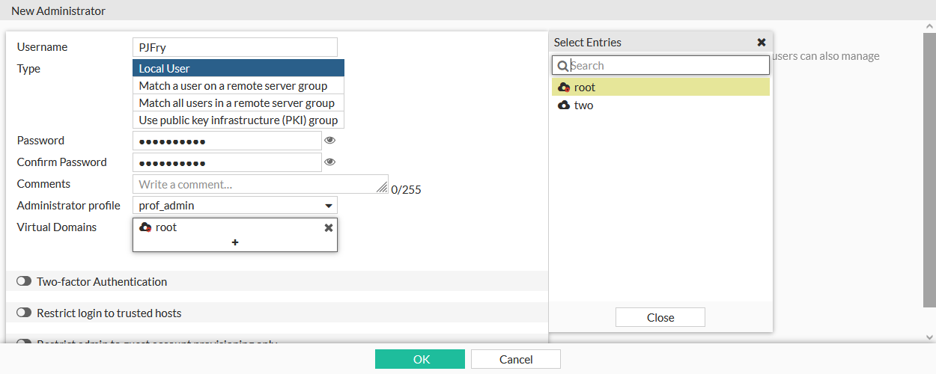
Task: Toggle Restrict login to trusted hosts
Action: click(x=24, y=313)
